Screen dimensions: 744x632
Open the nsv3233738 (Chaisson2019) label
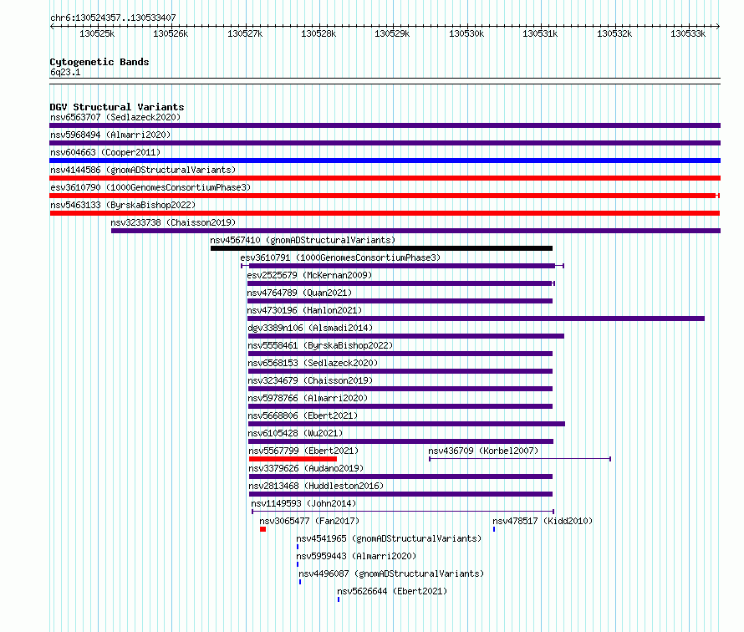[x=173, y=222]
